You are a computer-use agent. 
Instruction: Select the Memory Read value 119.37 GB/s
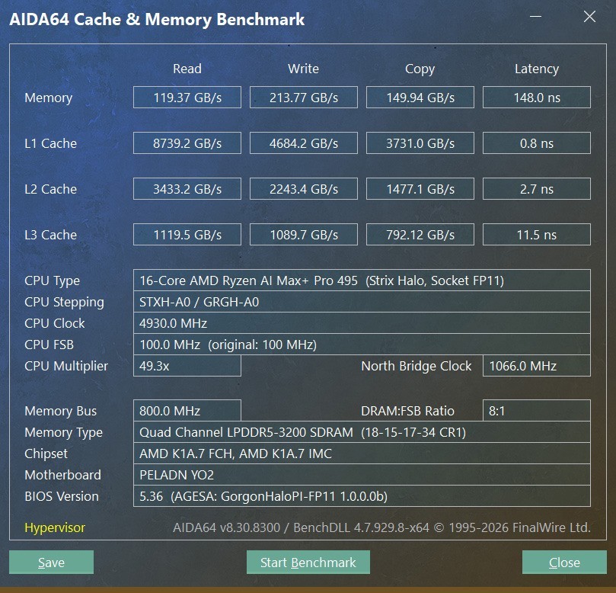187,97
